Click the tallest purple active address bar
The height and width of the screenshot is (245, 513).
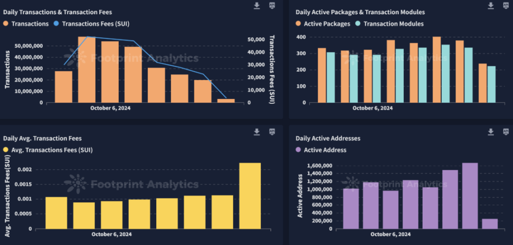click(x=470, y=195)
